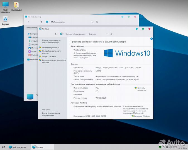This screenshot has height=150, width=188.
Task: Select the Рабочий стол sidebar item
Action: (x=33, y=37)
